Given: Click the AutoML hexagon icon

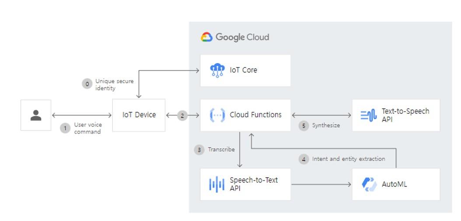Looking at the screenshot, I should point(369,185).
